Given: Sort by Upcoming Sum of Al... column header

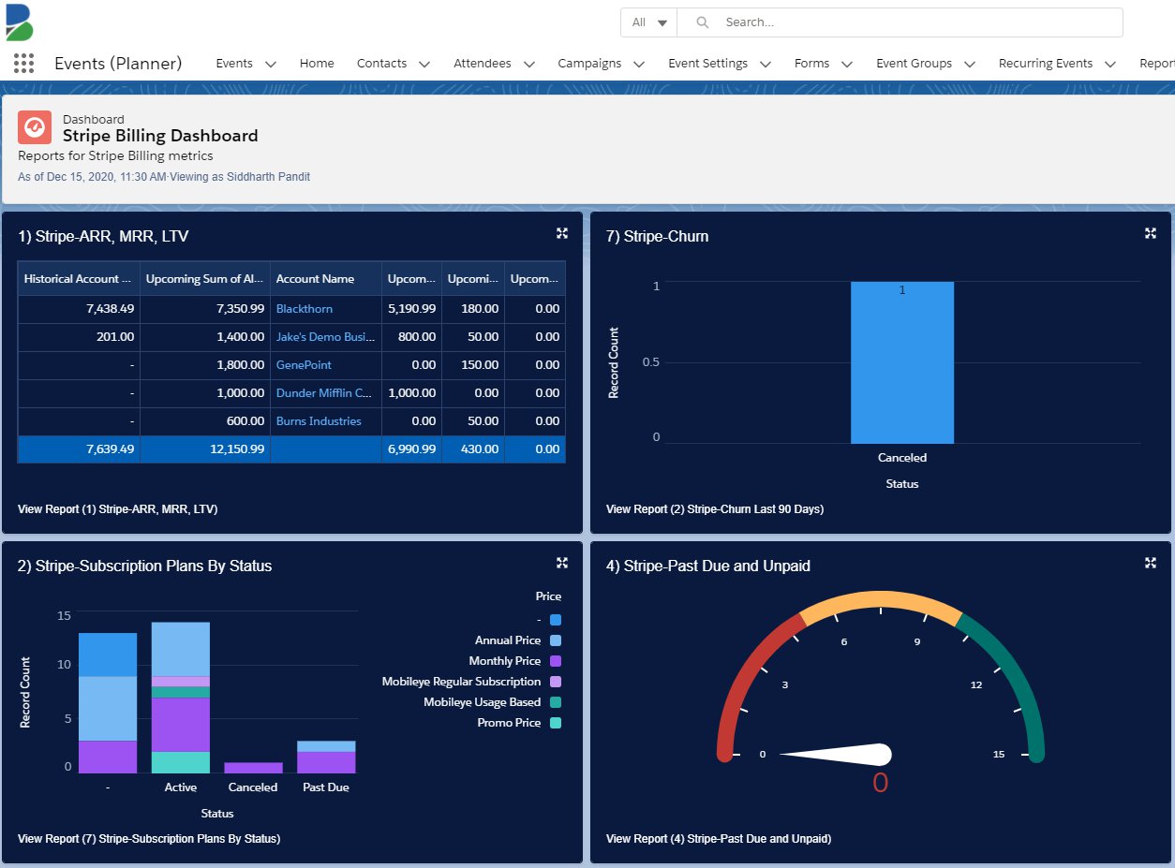Looking at the screenshot, I should pyautogui.click(x=205, y=279).
